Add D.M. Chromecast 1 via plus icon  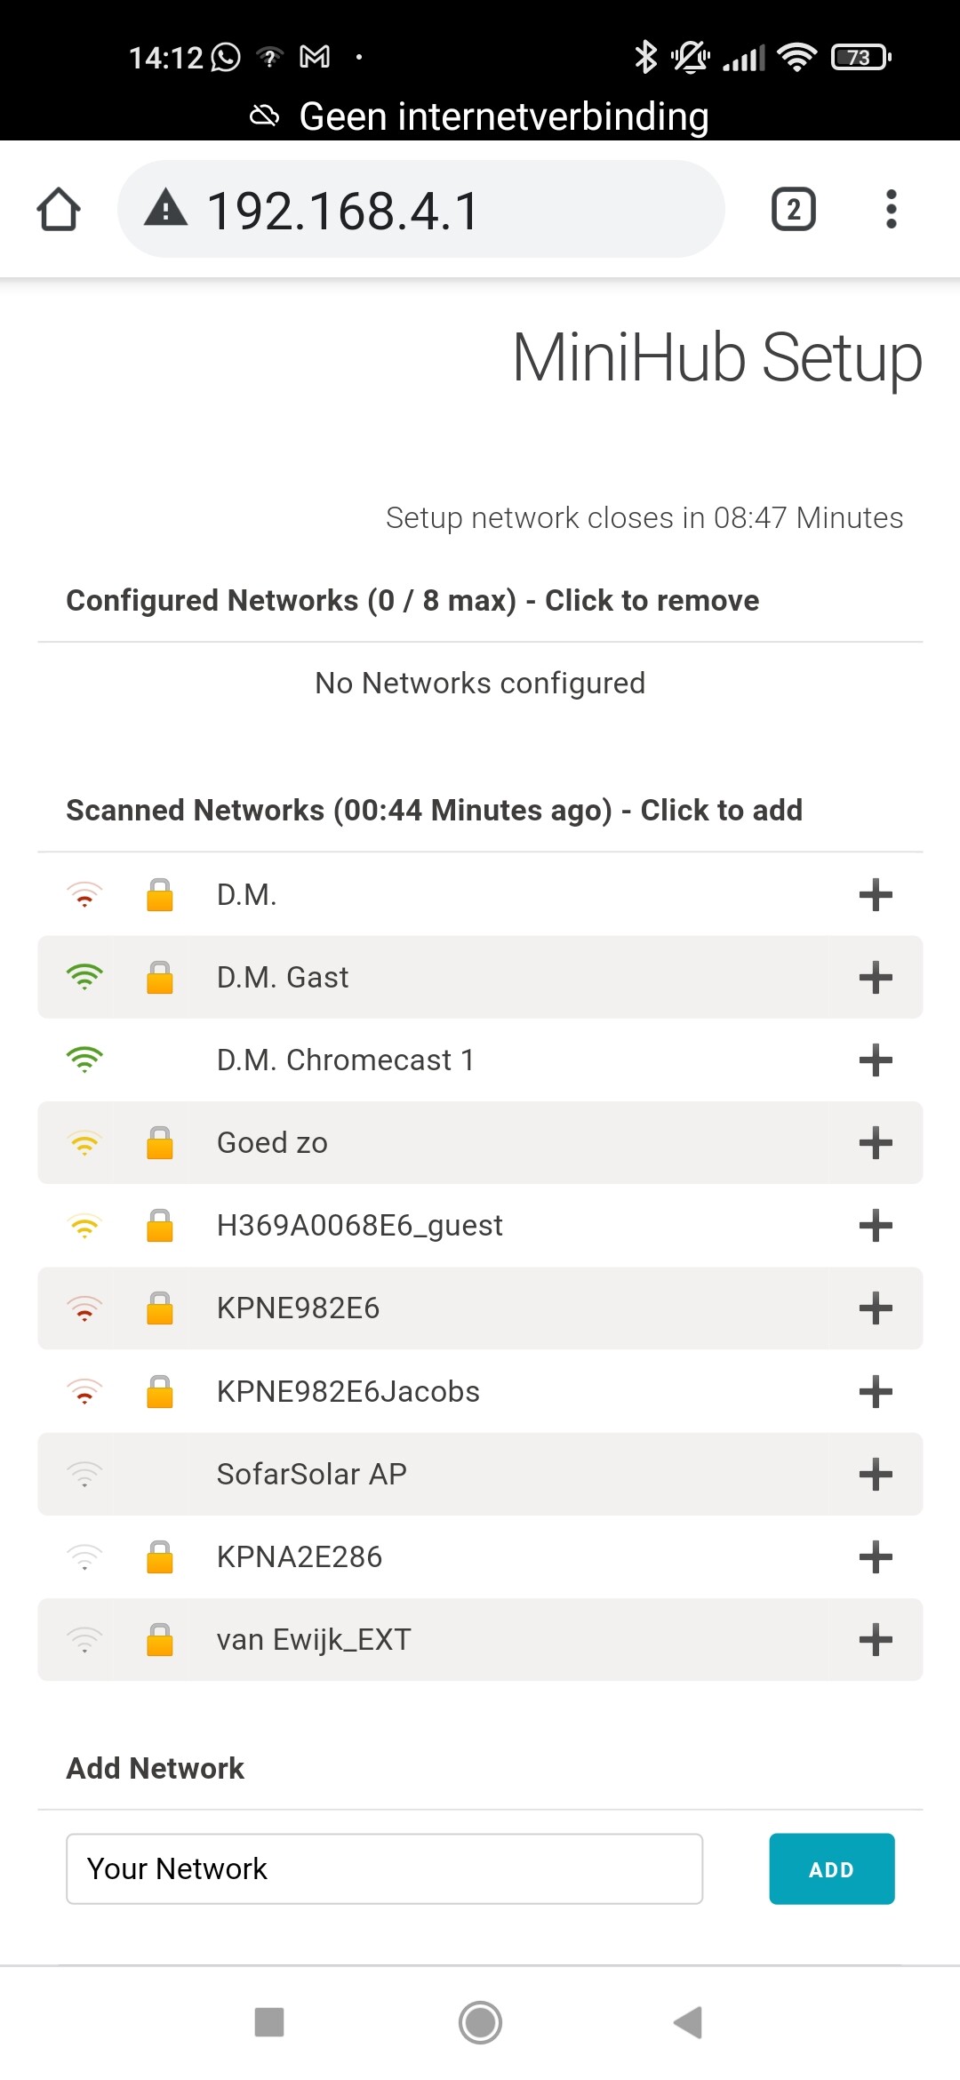tap(876, 1060)
